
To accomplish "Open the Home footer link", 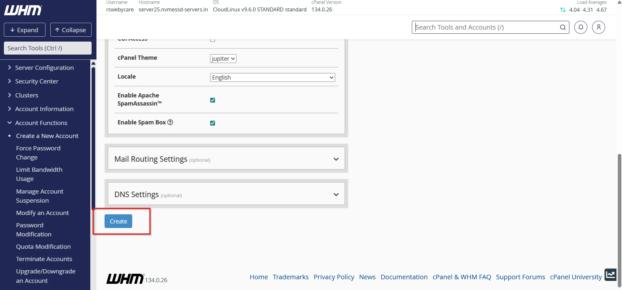I will (259, 277).
